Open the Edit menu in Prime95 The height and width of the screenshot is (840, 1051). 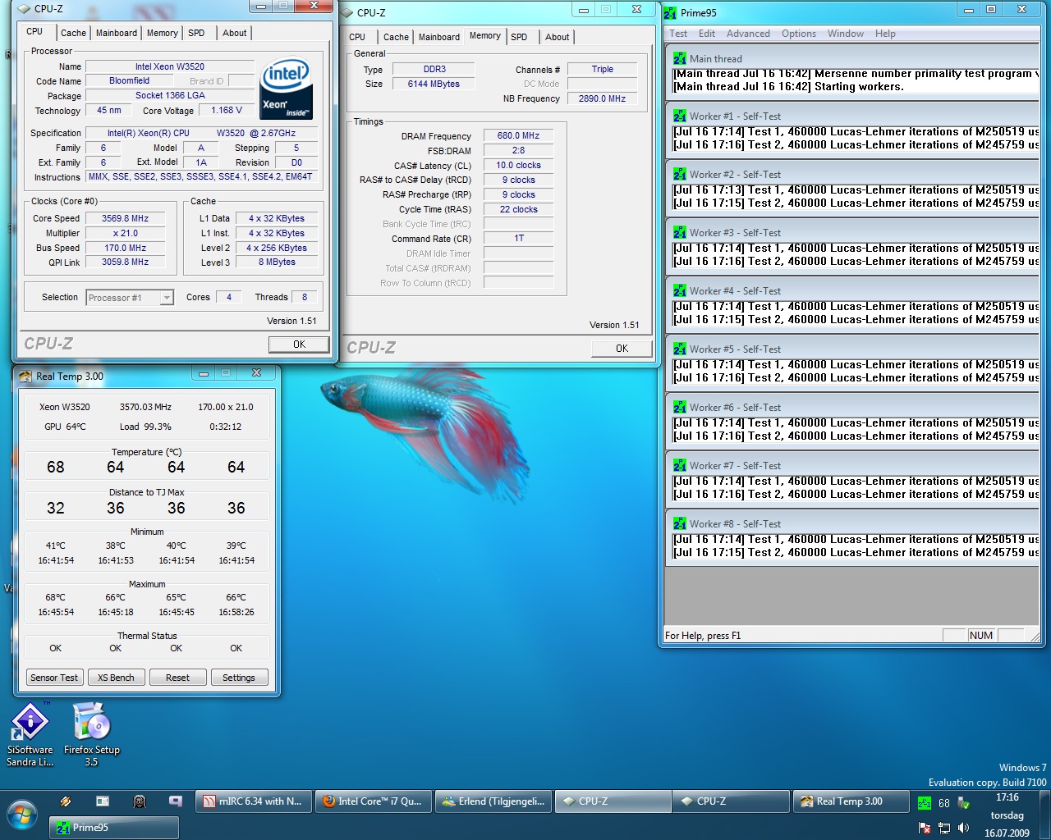(x=707, y=34)
